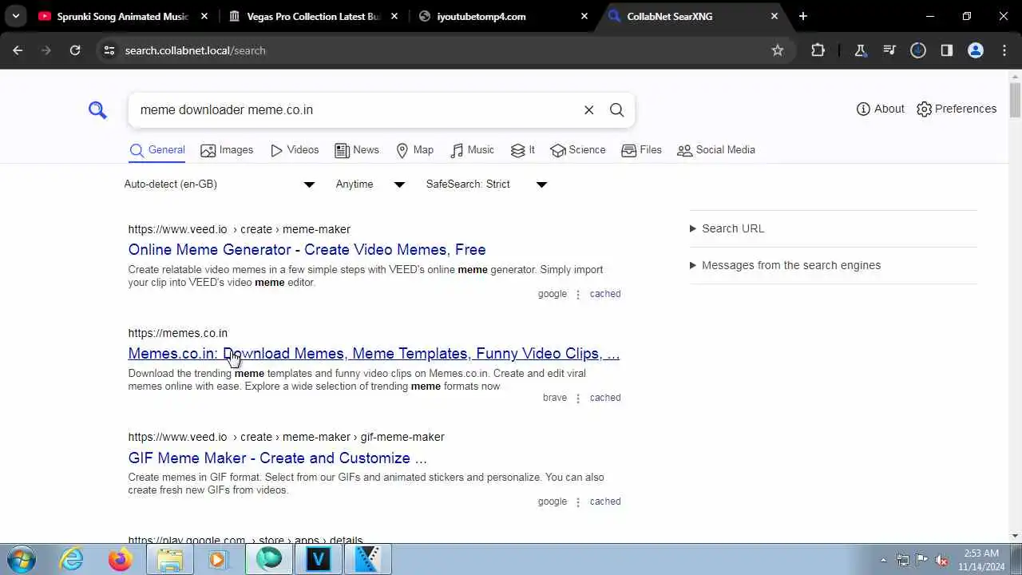Bookmark this page with the star icon
Image resolution: width=1022 pixels, height=575 pixels.
778,50
